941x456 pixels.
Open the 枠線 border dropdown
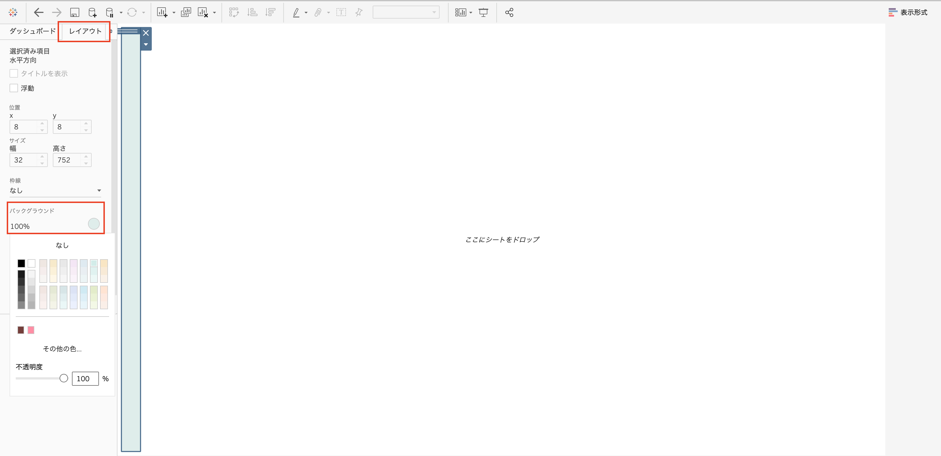point(55,190)
